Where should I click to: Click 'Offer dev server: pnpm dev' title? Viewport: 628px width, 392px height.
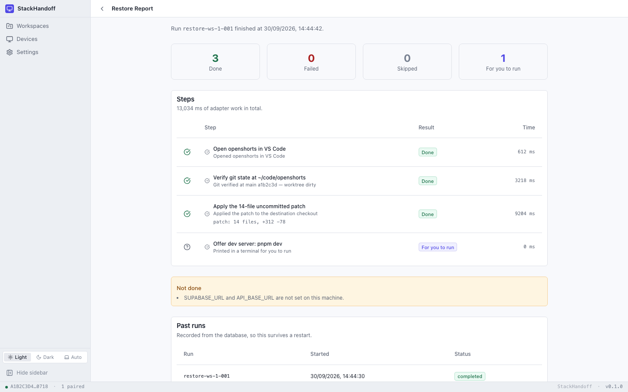click(248, 244)
